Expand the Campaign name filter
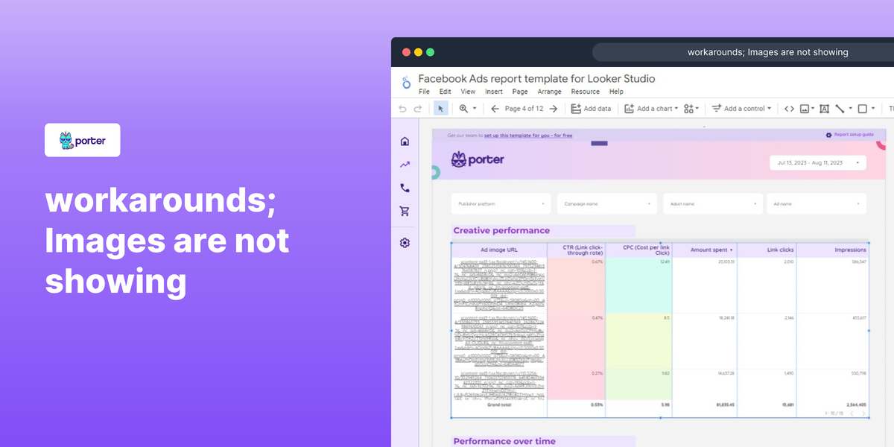The width and height of the screenshot is (894, 447). click(x=606, y=203)
